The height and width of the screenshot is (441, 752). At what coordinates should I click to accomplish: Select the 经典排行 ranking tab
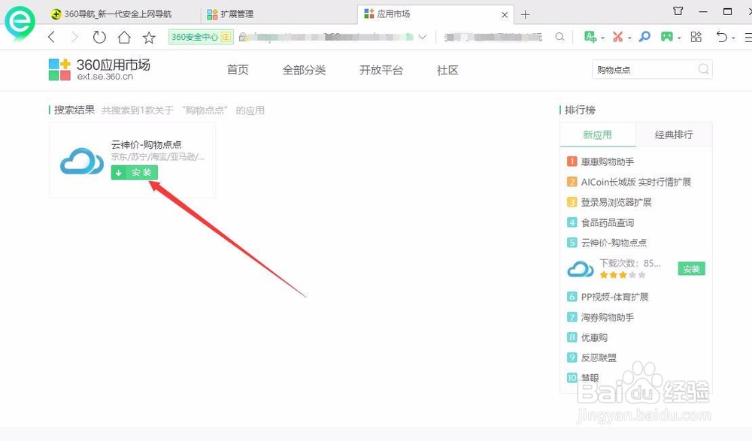click(x=674, y=134)
